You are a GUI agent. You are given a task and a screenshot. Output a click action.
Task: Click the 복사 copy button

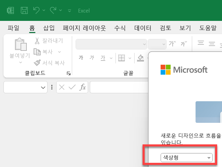tap(43, 52)
